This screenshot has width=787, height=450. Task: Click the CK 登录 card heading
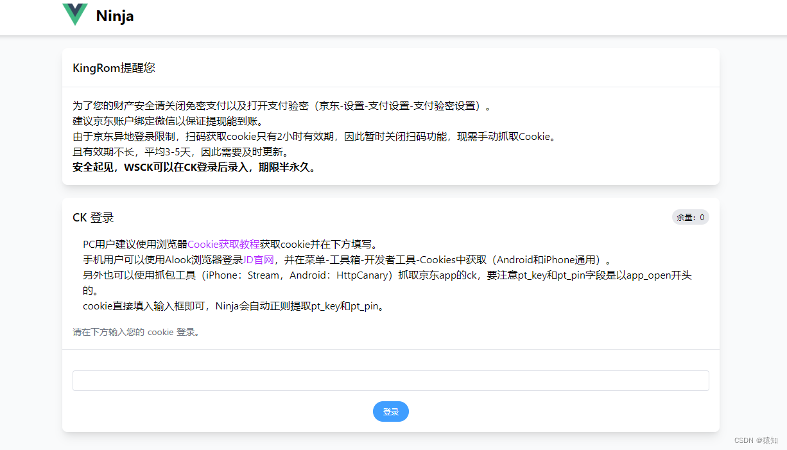(93, 218)
